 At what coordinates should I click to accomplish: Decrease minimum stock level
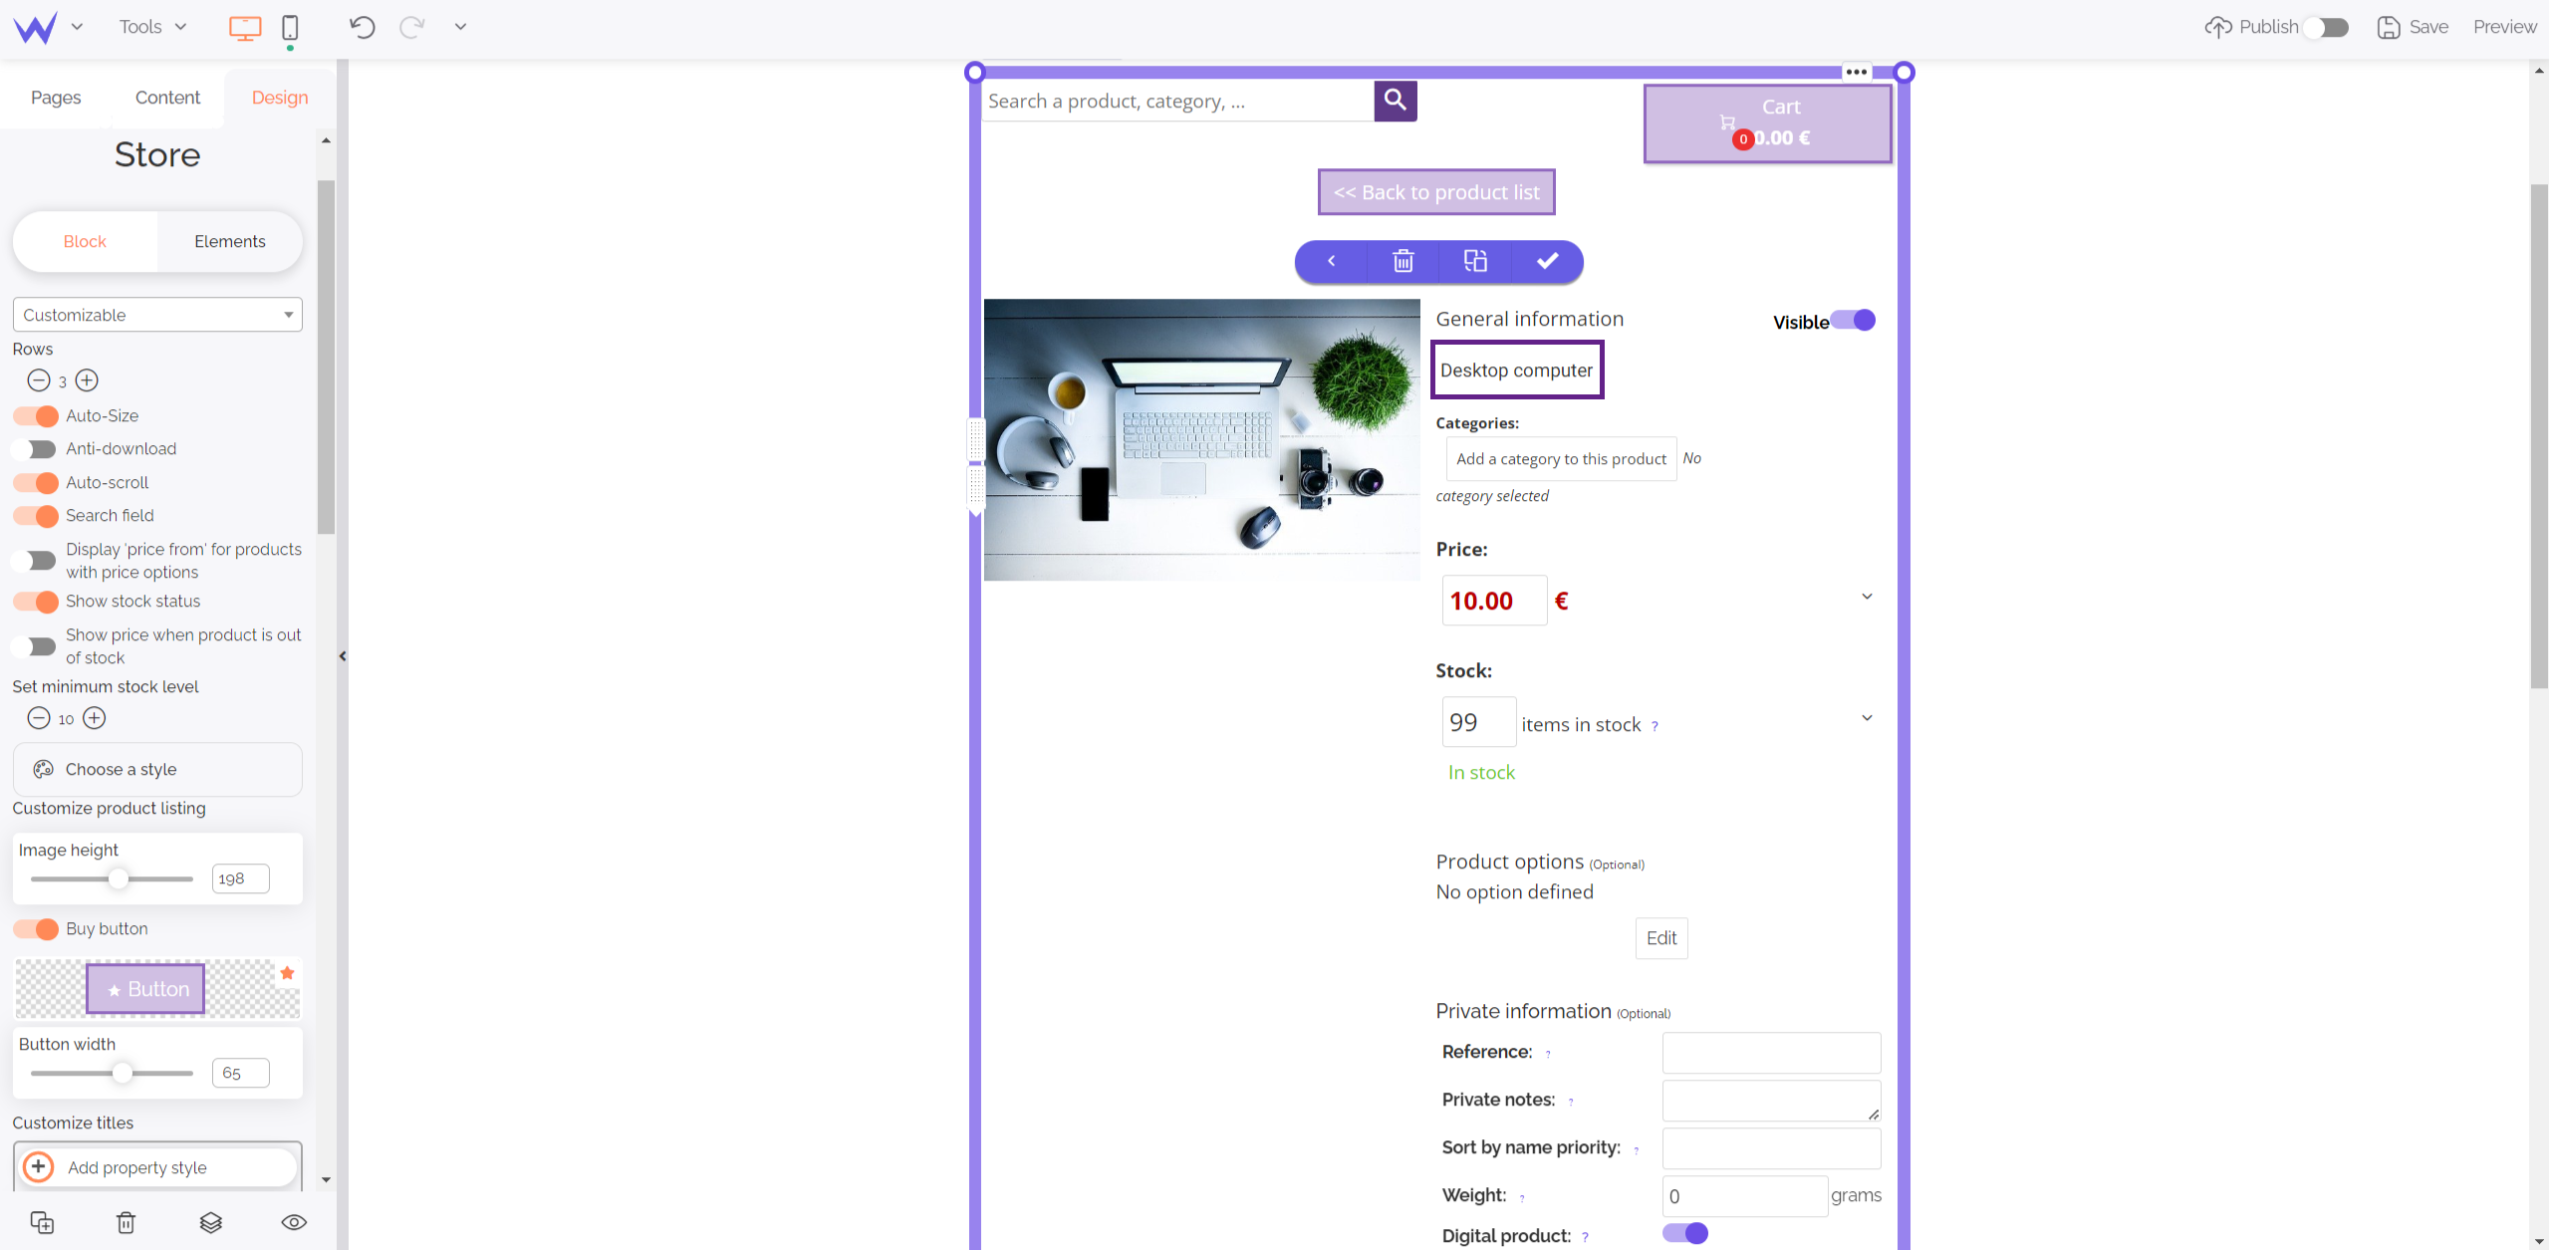coord(39,718)
